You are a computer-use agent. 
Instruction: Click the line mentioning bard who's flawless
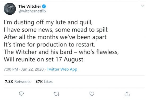tap(61, 52)
